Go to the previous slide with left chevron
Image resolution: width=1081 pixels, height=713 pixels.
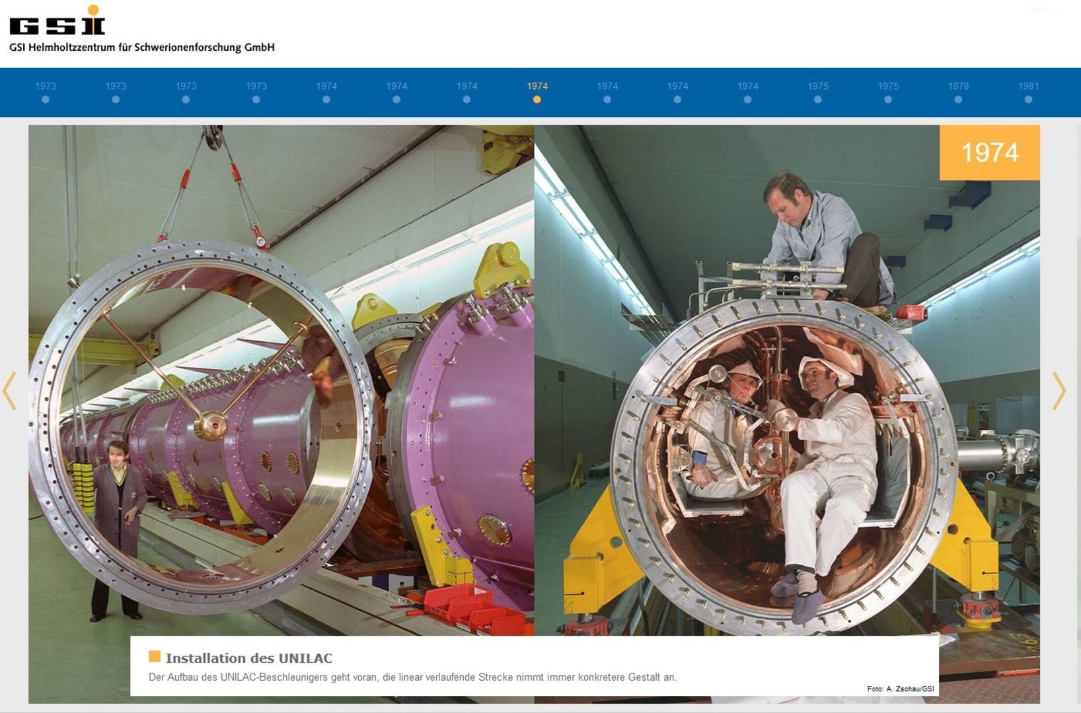[9, 391]
